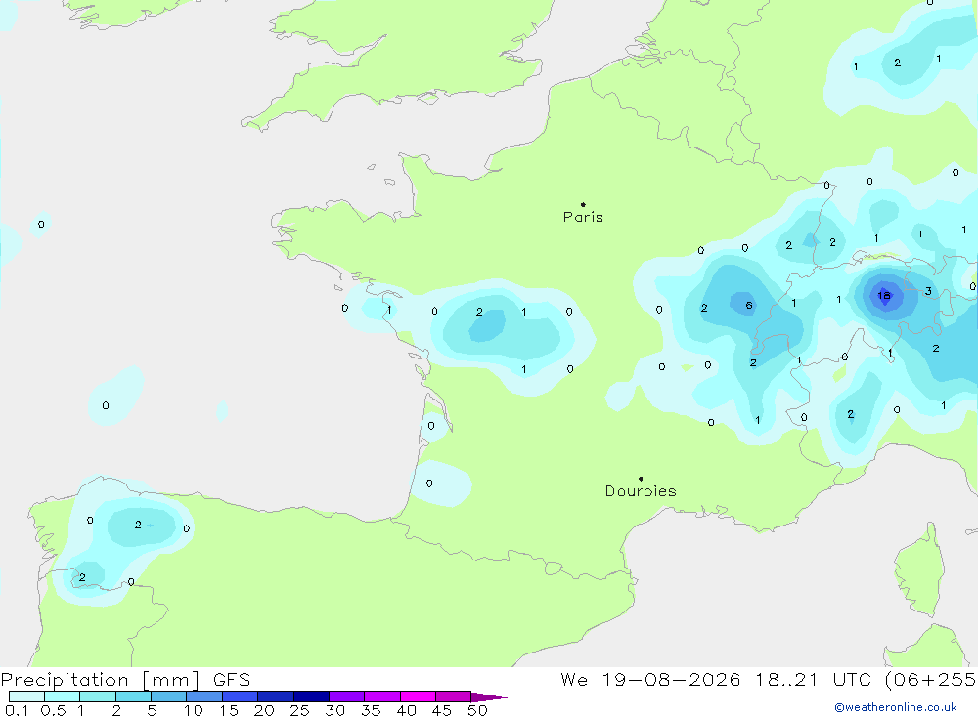Click the 'Precipitation [mm] GFS' title text
This screenshot has height=716, width=978.
click(x=125, y=680)
